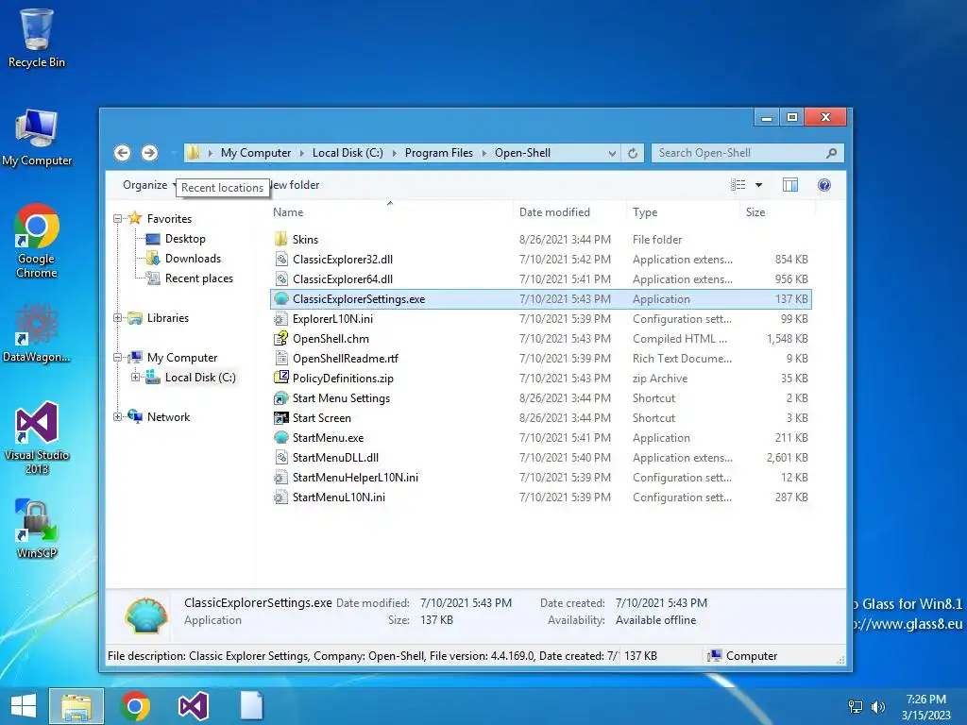Launch Chrome from the taskbar
This screenshot has height=725, width=967.
pyautogui.click(x=135, y=706)
